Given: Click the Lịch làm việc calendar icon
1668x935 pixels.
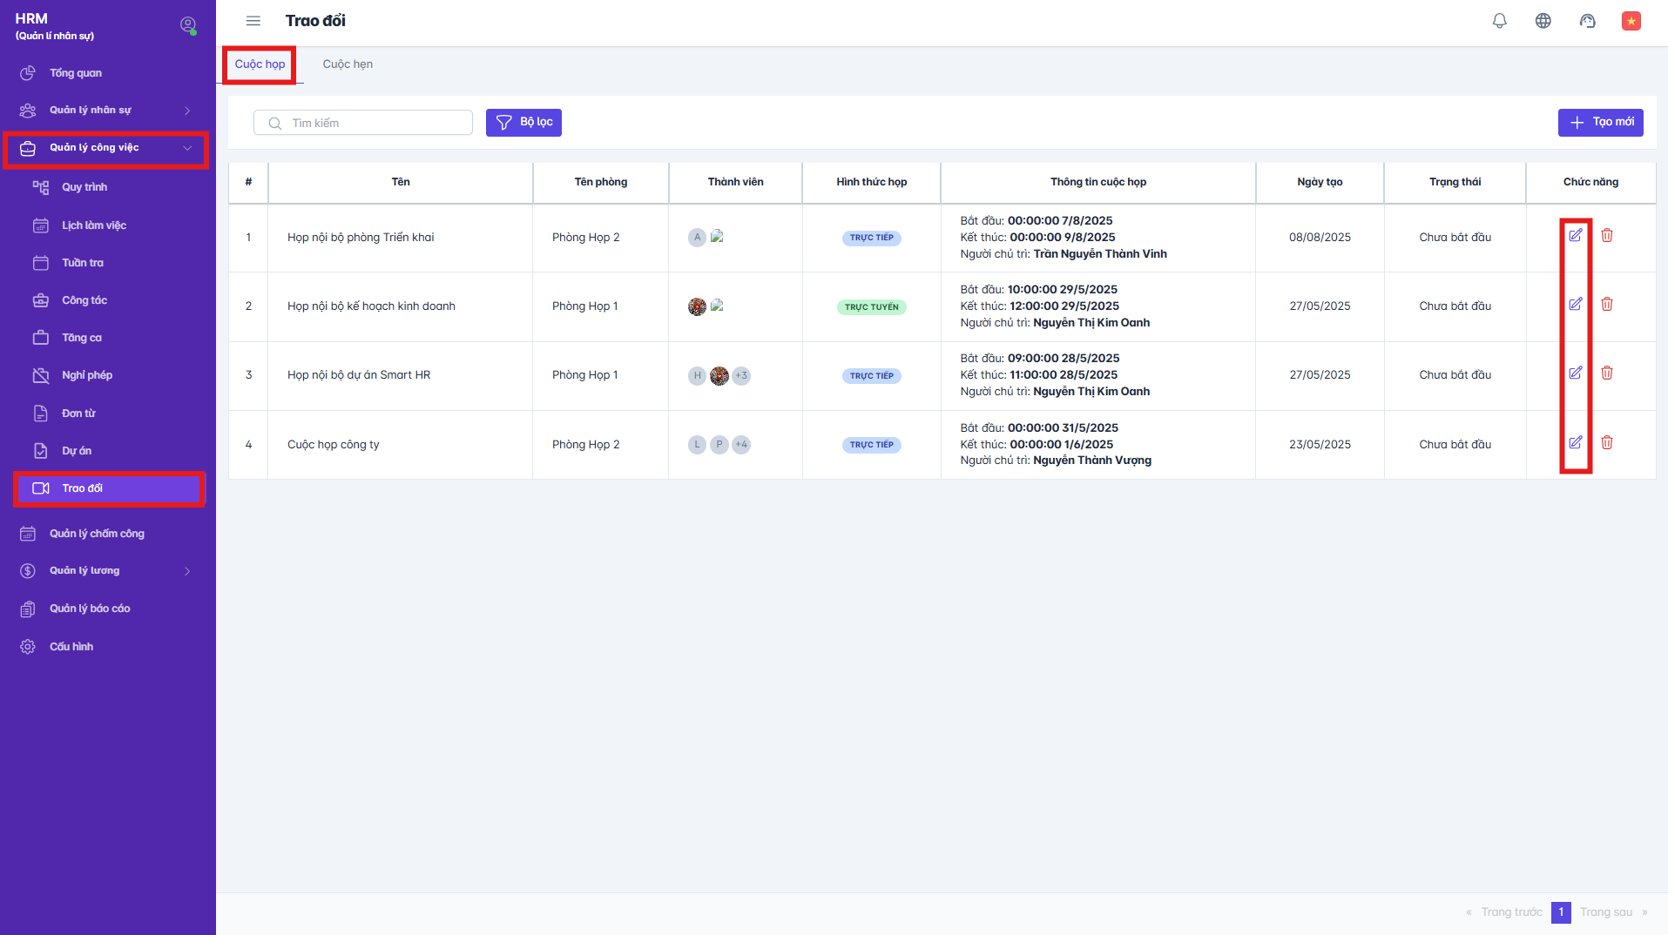Looking at the screenshot, I should pyautogui.click(x=40, y=225).
